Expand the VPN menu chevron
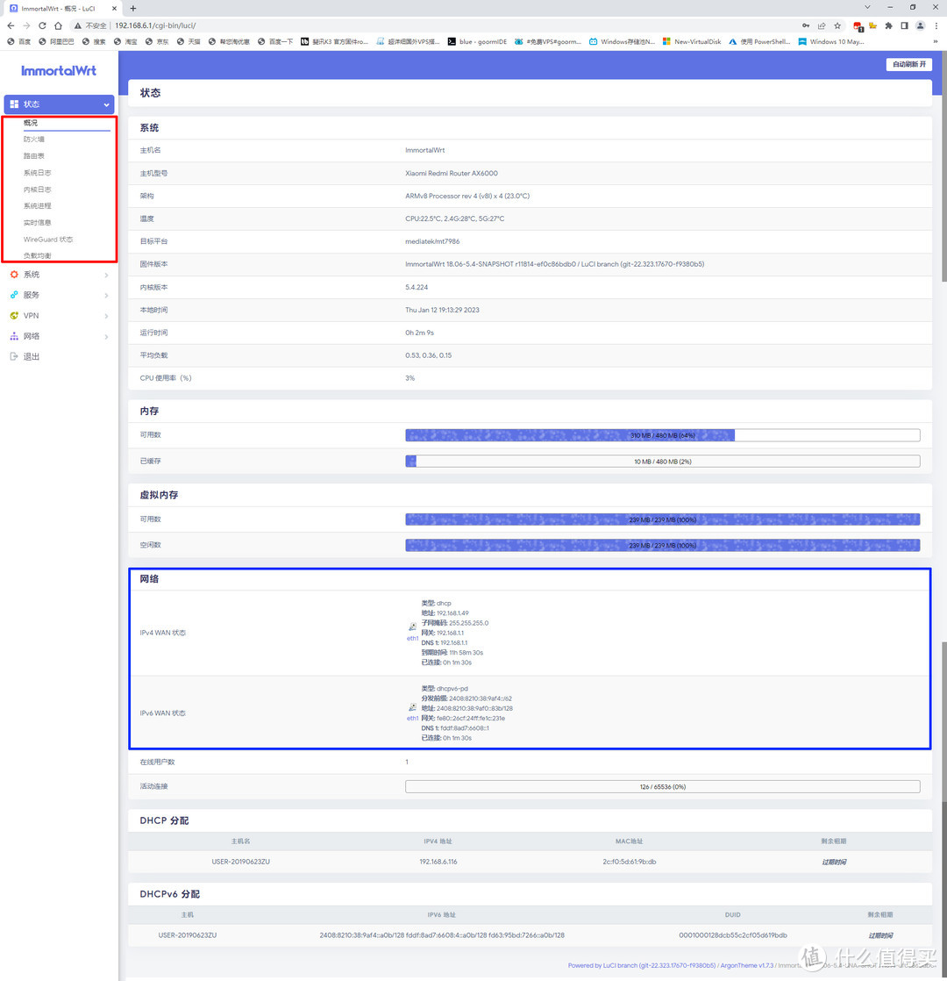Screen dimensions: 947x981 pos(106,316)
